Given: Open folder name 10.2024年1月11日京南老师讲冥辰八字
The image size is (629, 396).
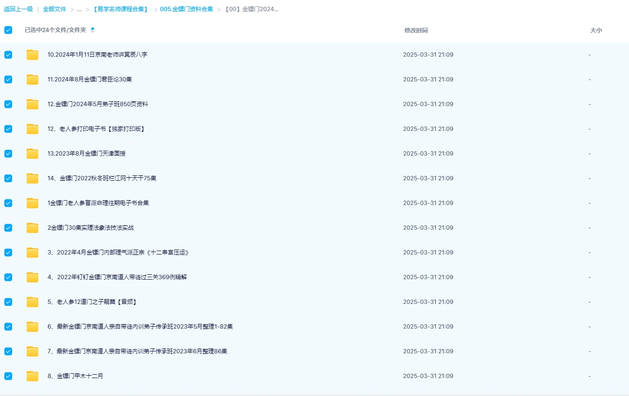Looking at the screenshot, I should click(97, 55).
